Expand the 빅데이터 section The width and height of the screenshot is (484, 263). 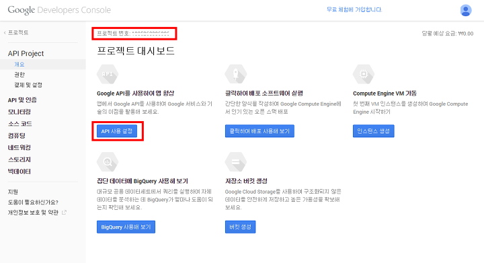19,172
